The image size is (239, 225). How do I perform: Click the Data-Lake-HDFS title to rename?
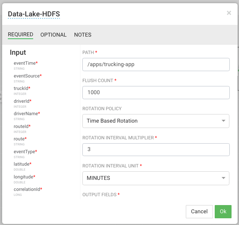click(x=34, y=14)
